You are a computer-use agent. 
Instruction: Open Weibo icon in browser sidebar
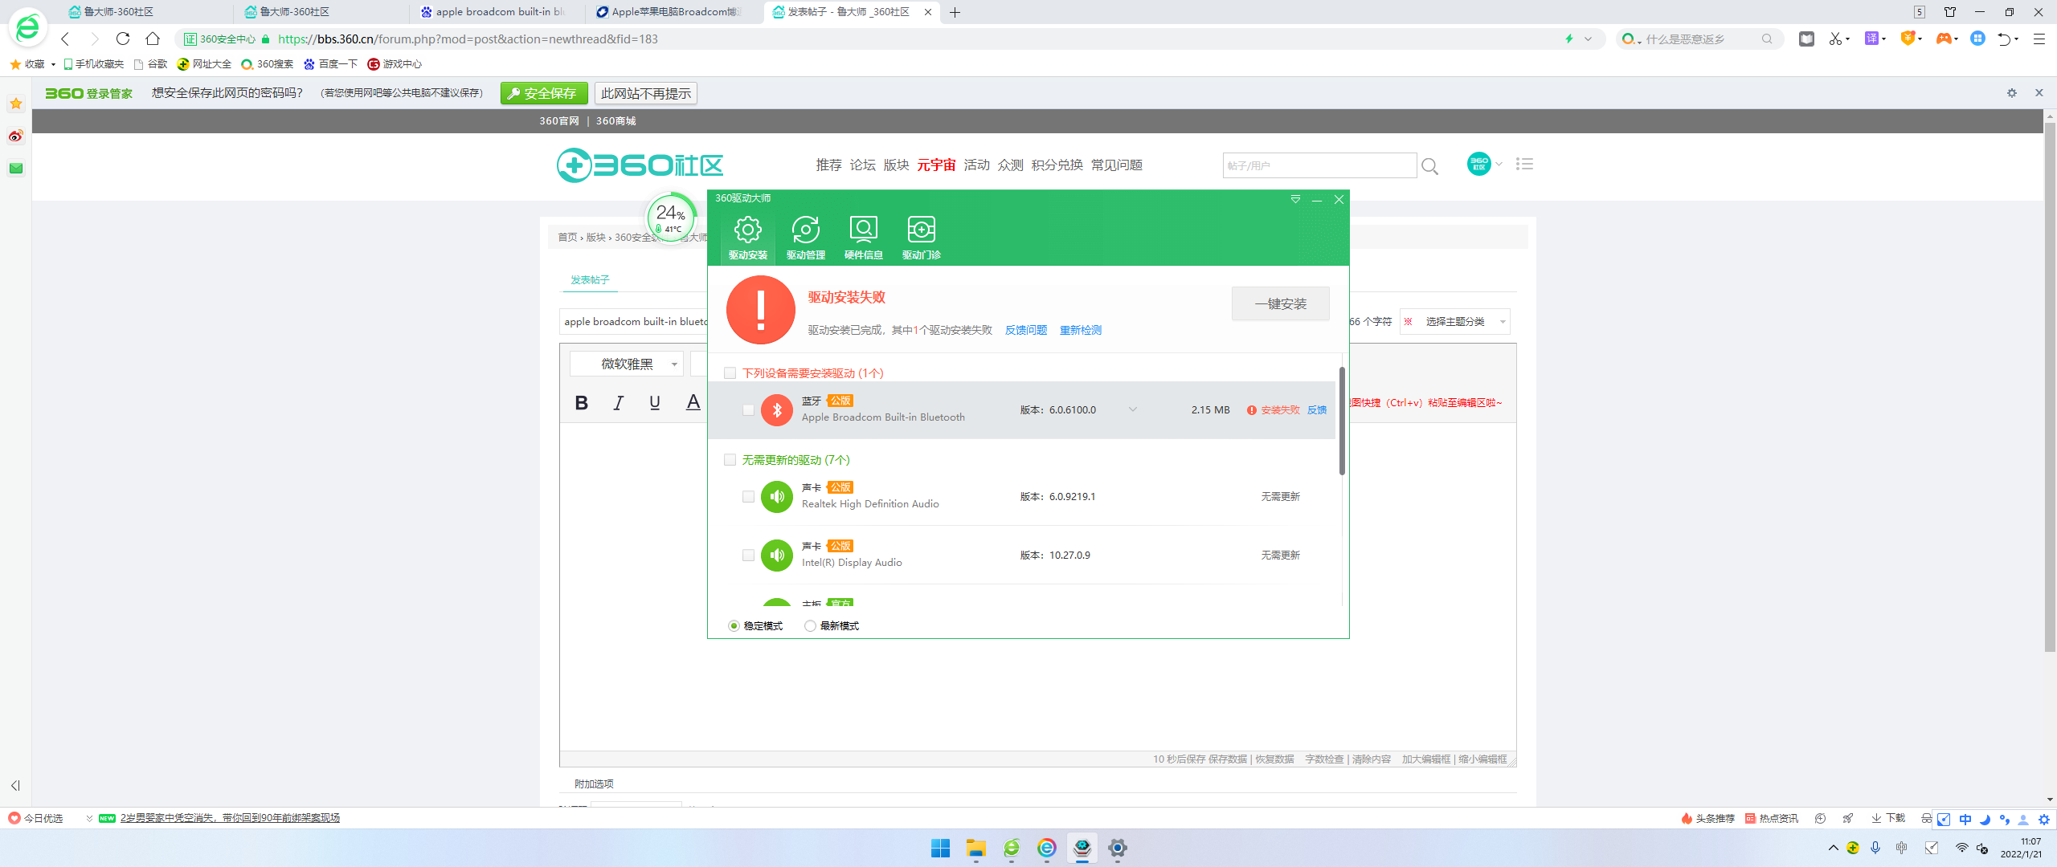(15, 136)
